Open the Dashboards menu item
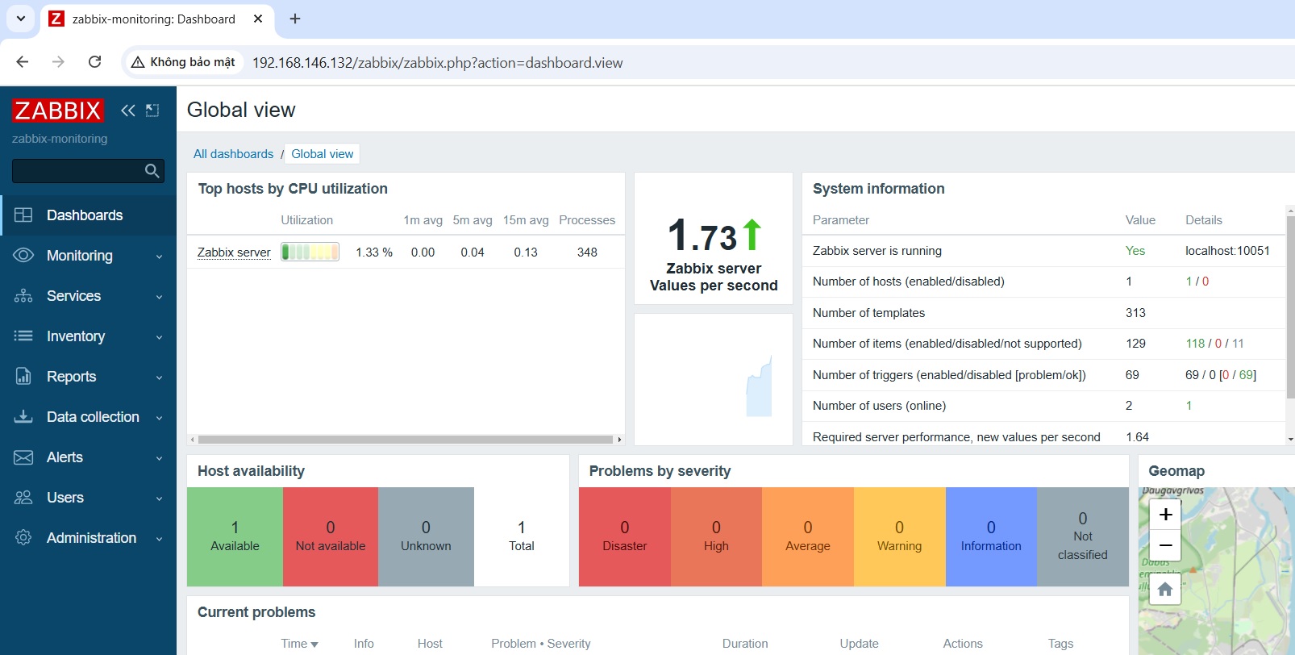This screenshot has width=1295, height=655. click(x=85, y=215)
